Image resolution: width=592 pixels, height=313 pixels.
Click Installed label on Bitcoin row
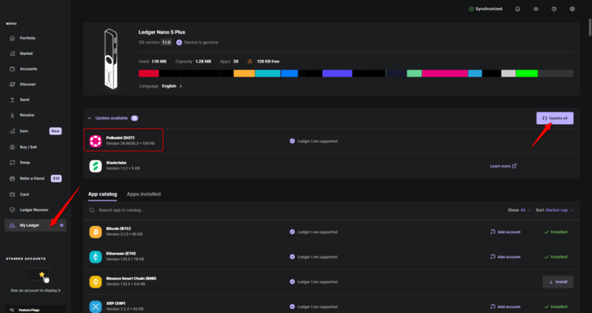point(556,232)
